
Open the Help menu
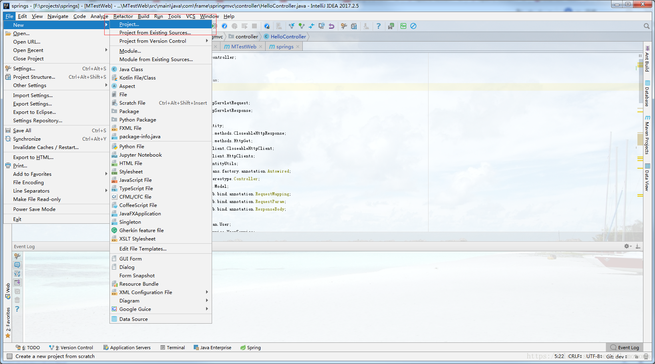(x=229, y=16)
